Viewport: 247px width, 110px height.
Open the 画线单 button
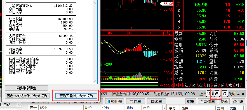156,101
